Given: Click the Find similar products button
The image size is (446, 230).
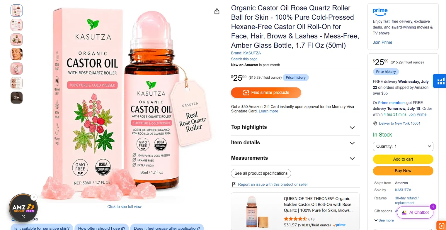Looking at the screenshot, I should click(266, 93).
